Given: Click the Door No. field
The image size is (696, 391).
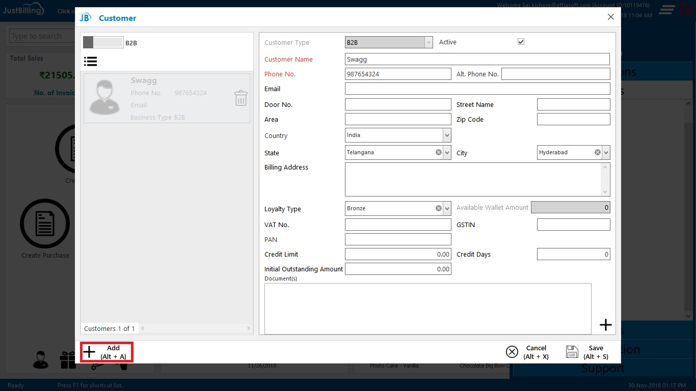Looking at the screenshot, I should click(398, 104).
